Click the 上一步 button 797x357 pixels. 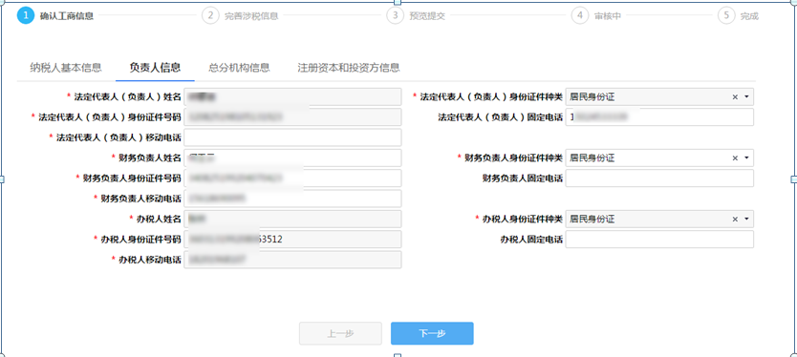coord(340,334)
